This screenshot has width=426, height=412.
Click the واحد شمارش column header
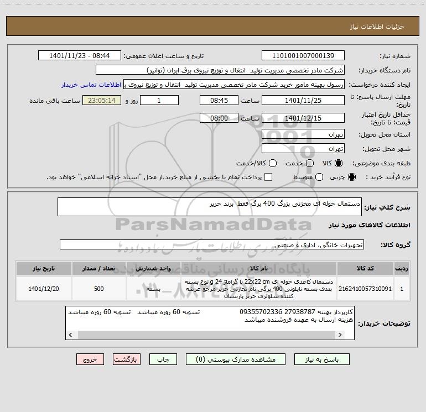[153, 268]
